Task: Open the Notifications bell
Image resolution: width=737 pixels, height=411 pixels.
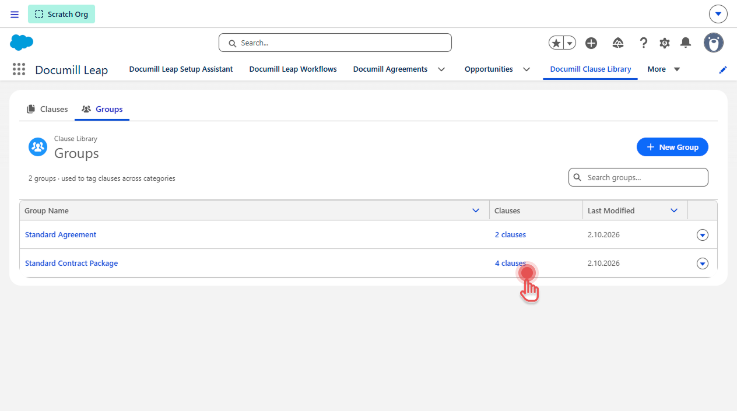Action: (686, 43)
